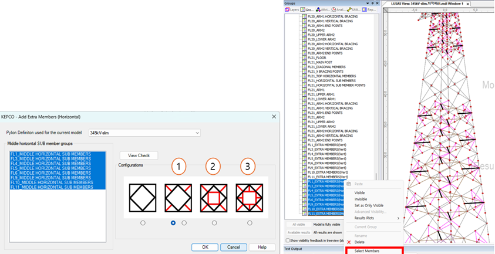Enable Show visibility feedback in treeview checkbox

288,240
